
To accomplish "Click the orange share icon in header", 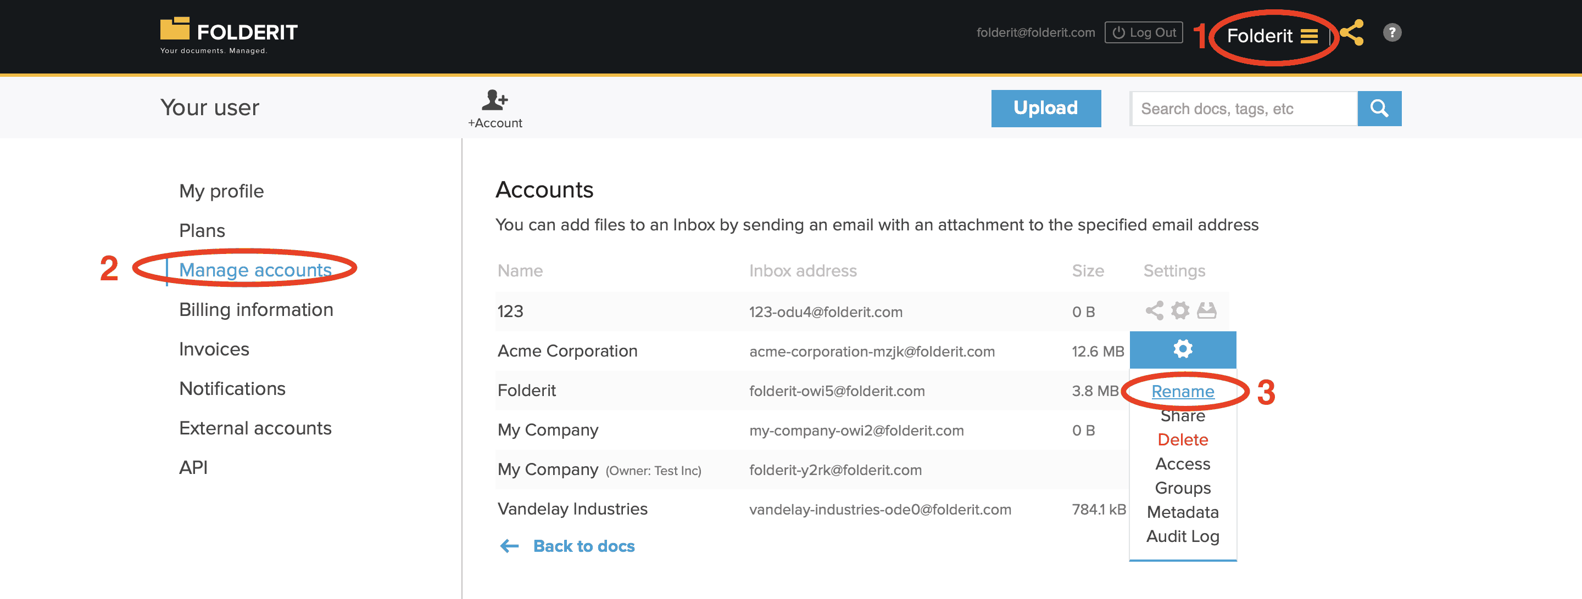I will pyautogui.click(x=1351, y=32).
